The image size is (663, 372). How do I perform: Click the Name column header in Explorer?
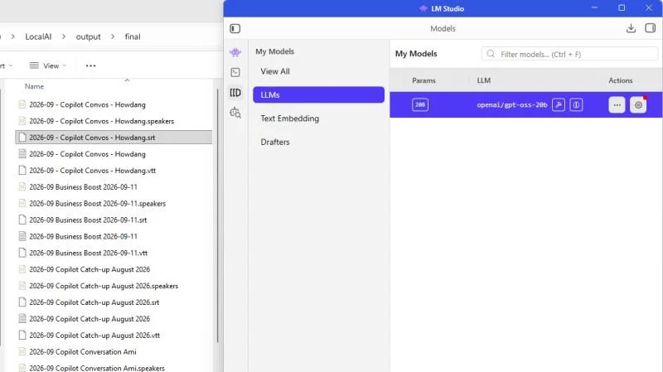click(x=34, y=86)
